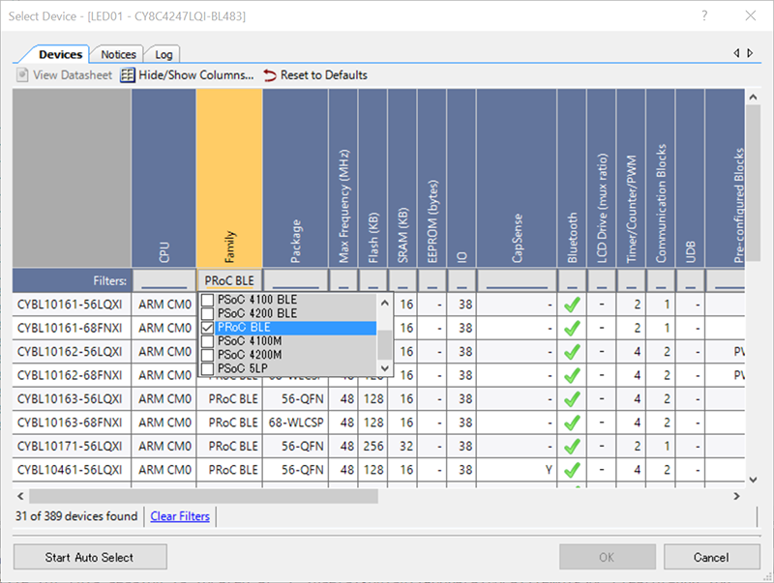Open the Flash (KB) filter dropdown
The image size is (774, 583).
coord(372,280)
